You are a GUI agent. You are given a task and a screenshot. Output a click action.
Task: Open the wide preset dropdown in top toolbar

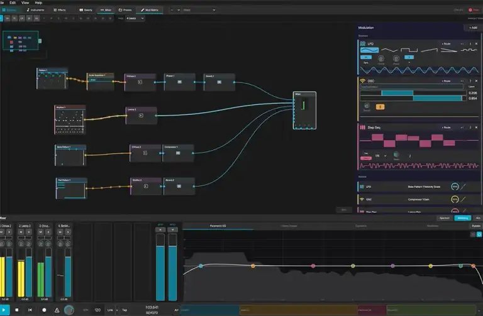point(199,10)
